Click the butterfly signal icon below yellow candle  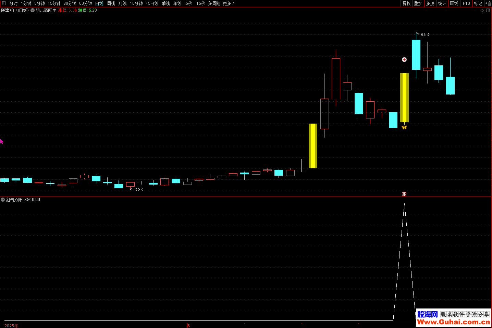404,127
